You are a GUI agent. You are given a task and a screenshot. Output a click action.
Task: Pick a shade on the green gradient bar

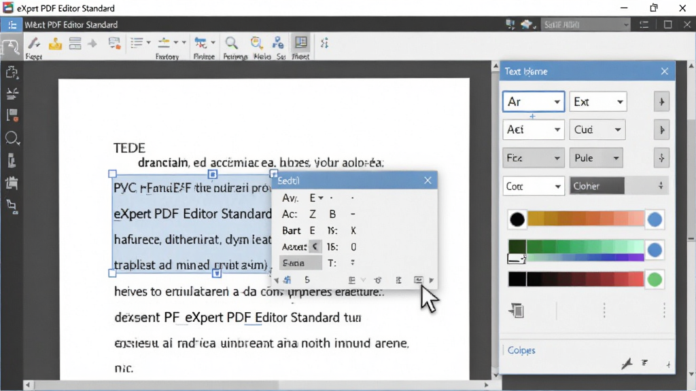click(x=585, y=246)
